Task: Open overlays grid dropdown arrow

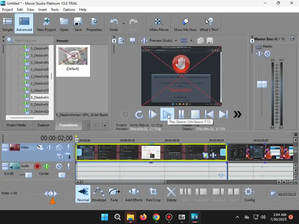Action: point(191,40)
